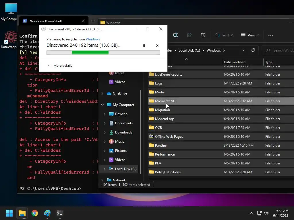The height and width of the screenshot is (220, 294).
Task: Open address bar history dropdown
Action: pyautogui.click(x=243, y=50)
